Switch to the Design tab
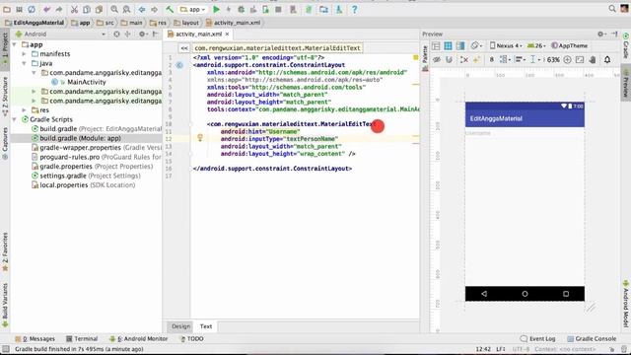Image resolution: width=631 pixels, height=355 pixels. tap(180, 326)
